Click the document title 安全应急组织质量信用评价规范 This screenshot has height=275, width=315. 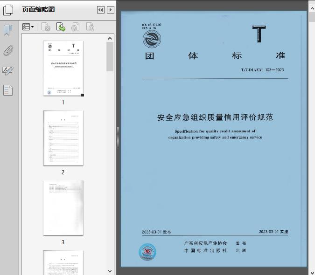(x=215, y=117)
